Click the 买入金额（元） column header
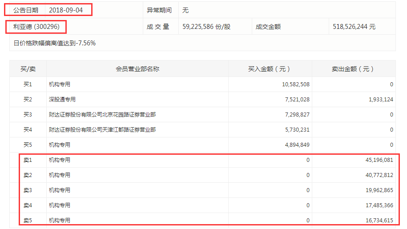 (269, 69)
